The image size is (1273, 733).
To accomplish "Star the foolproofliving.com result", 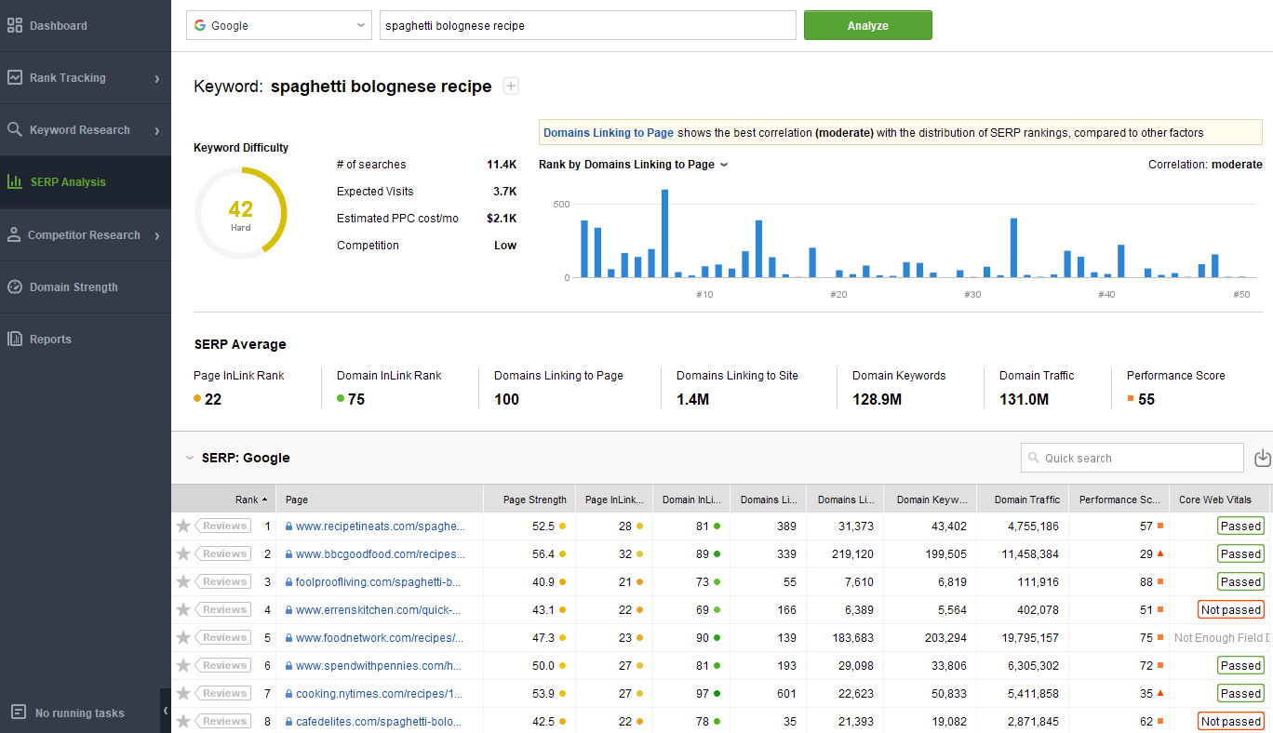I will 183,582.
